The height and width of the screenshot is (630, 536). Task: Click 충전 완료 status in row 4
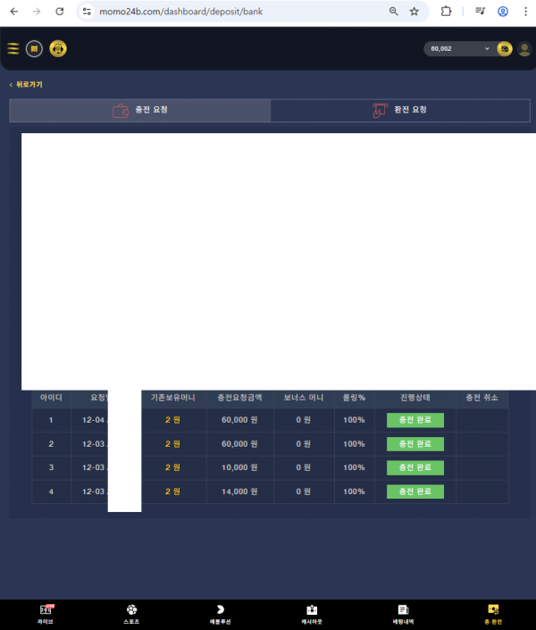point(415,491)
